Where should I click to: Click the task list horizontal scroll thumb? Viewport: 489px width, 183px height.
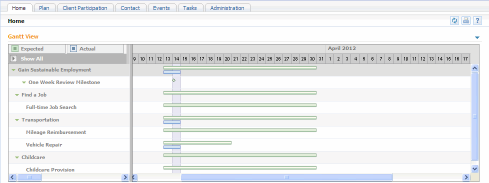click(x=29, y=177)
